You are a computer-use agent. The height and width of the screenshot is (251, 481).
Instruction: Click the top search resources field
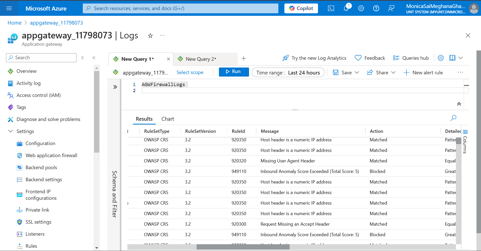click(181, 8)
